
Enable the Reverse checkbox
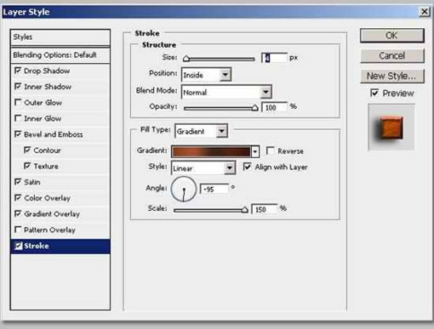(x=271, y=150)
